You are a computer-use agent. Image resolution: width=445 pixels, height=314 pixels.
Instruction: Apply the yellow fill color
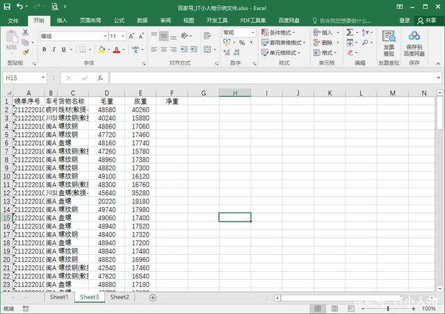(102, 50)
